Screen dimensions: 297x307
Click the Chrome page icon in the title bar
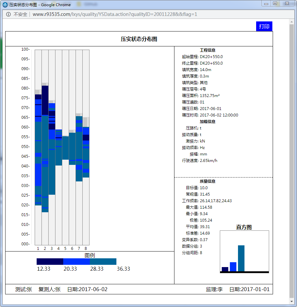click(x=5, y=5)
